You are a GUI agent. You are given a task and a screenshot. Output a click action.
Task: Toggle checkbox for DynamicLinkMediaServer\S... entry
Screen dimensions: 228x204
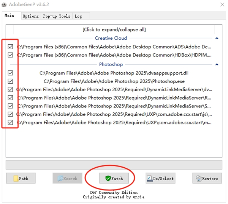click(x=10, y=106)
